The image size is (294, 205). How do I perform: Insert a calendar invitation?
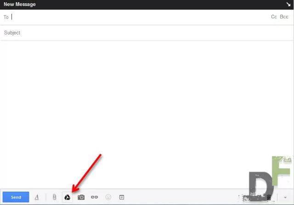tap(121, 197)
